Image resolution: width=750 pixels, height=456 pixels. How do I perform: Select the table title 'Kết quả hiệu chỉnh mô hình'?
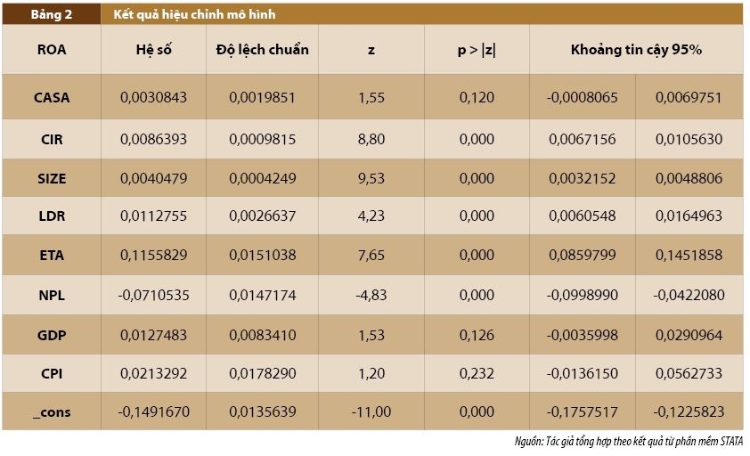click(194, 14)
